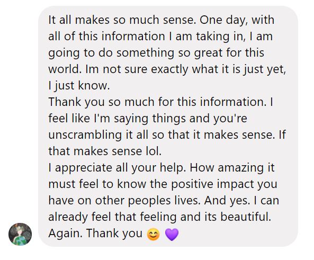Select the message bubble starting 'It all makes'
The width and height of the screenshot is (314, 260).
click(168, 126)
